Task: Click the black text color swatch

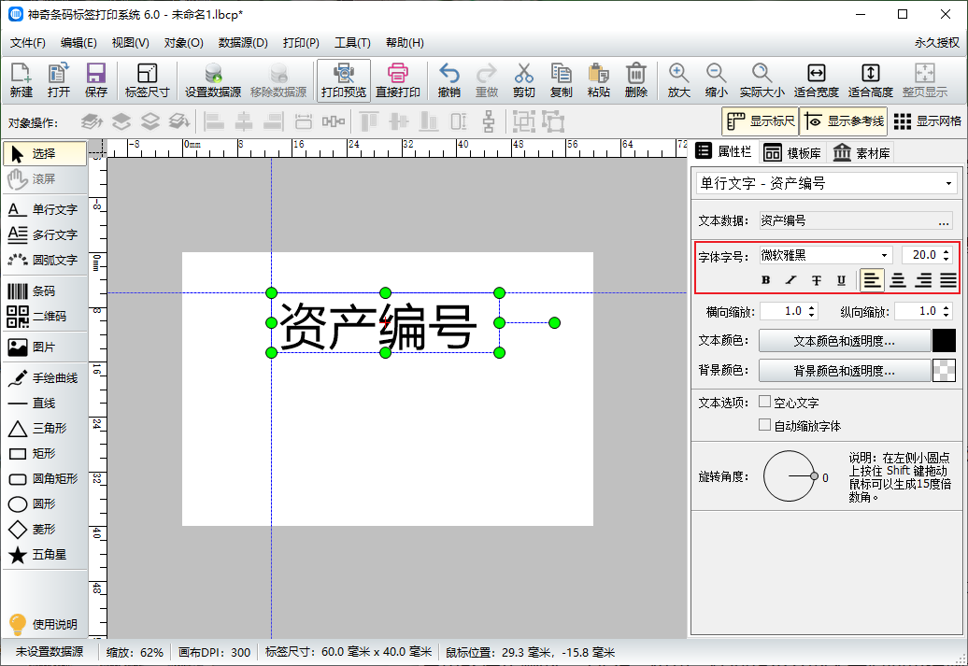Action: (944, 341)
